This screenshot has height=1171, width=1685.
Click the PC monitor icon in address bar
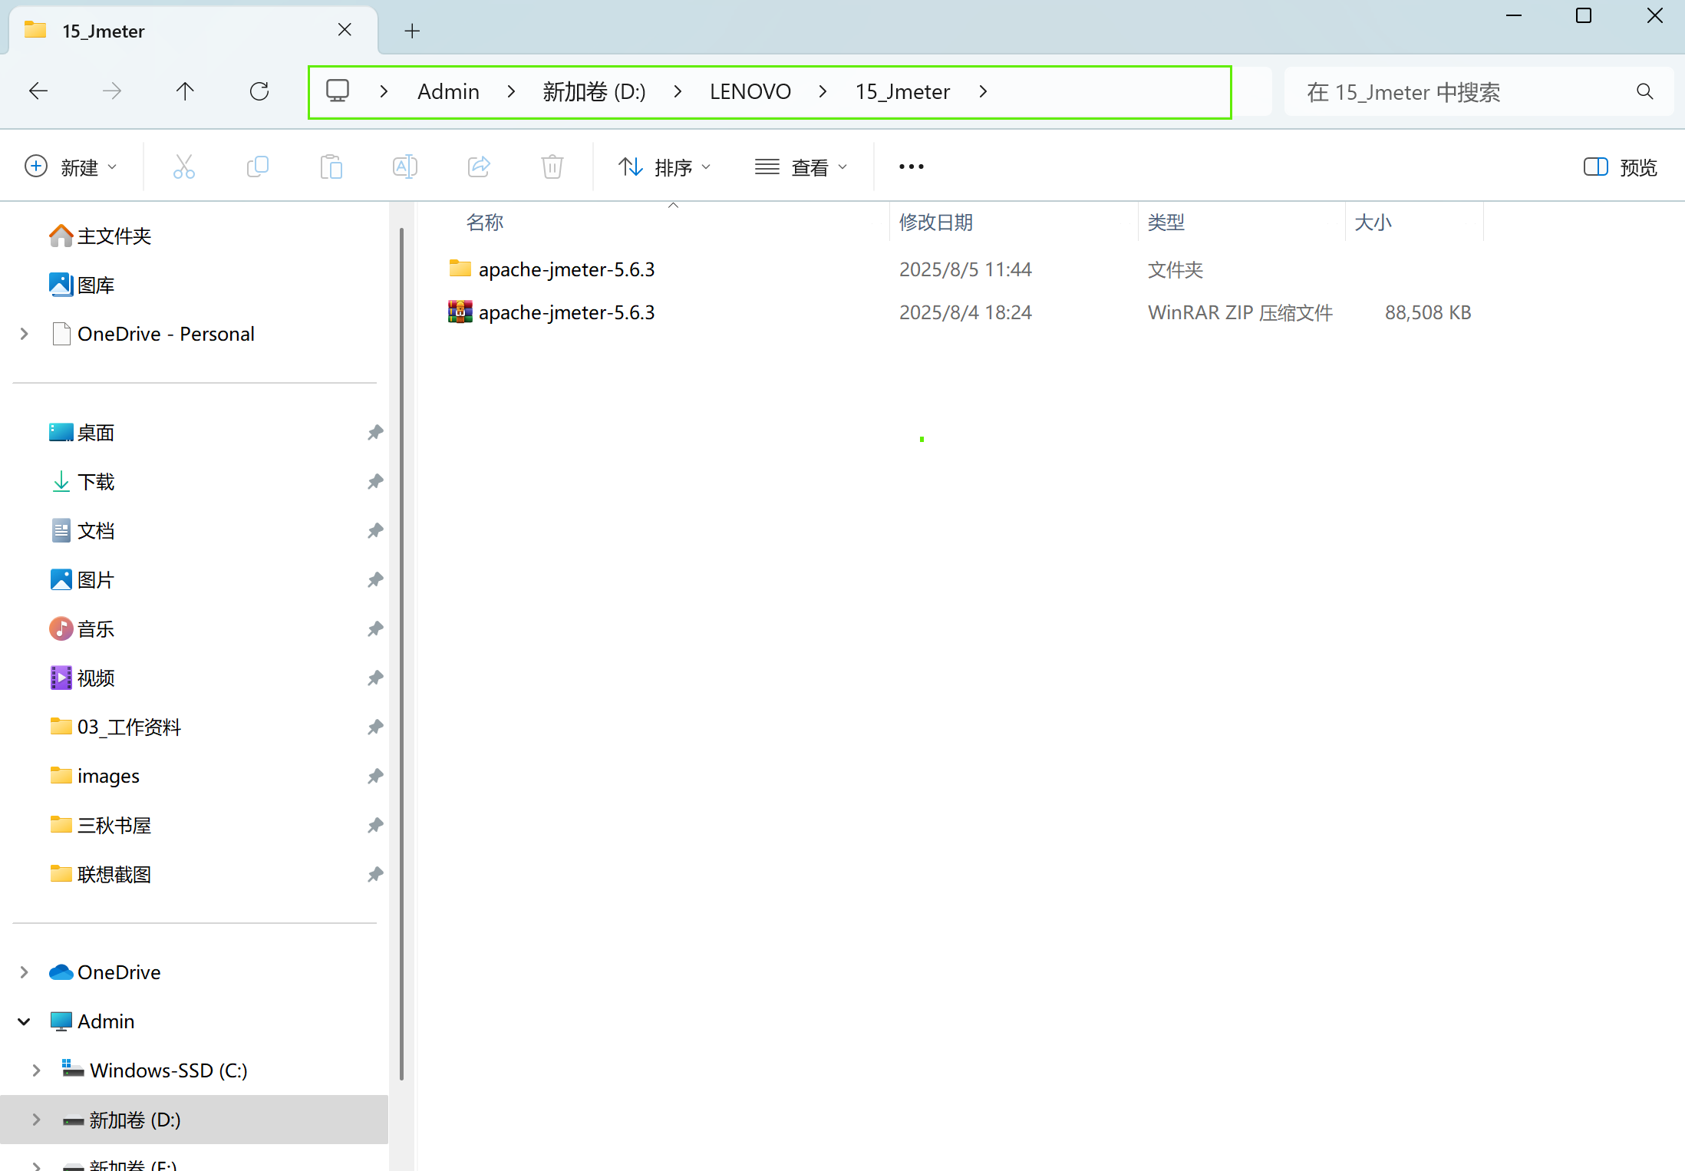[x=338, y=91]
